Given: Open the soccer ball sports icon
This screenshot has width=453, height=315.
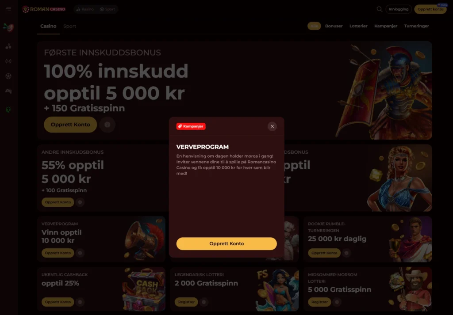Looking at the screenshot, I should pos(8,76).
